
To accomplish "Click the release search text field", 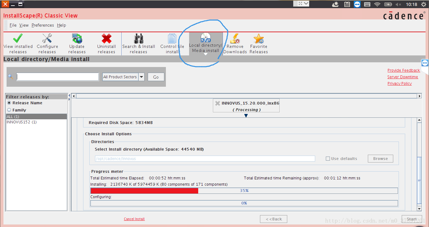I will pos(58,77).
